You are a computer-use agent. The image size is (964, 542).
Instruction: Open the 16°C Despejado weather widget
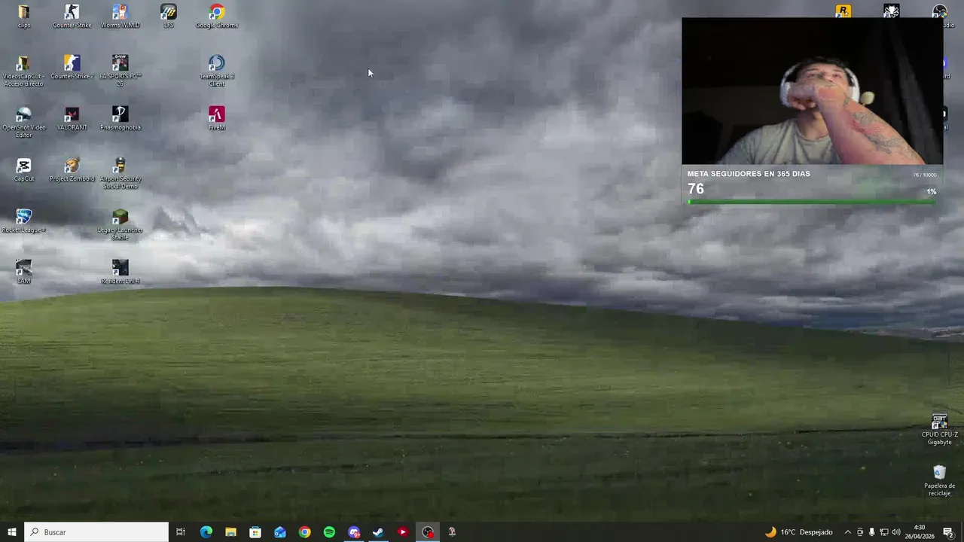click(x=799, y=532)
